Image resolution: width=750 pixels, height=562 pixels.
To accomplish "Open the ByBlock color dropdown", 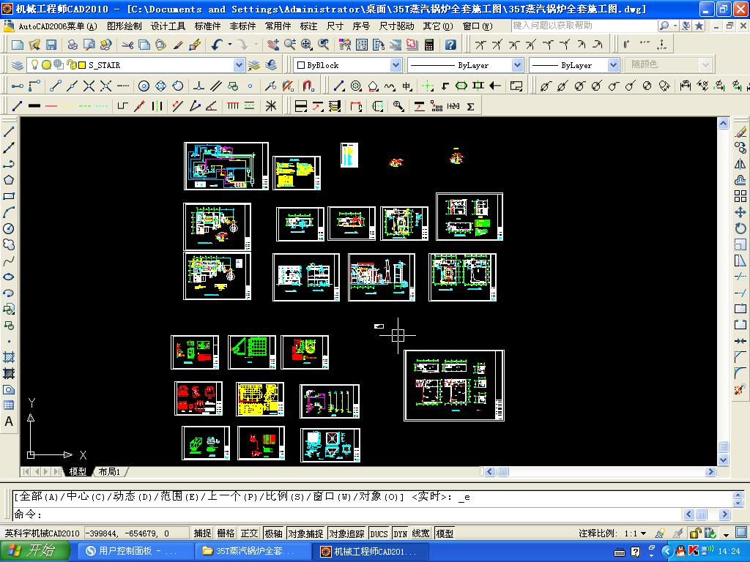I will click(x=396, y=65).
